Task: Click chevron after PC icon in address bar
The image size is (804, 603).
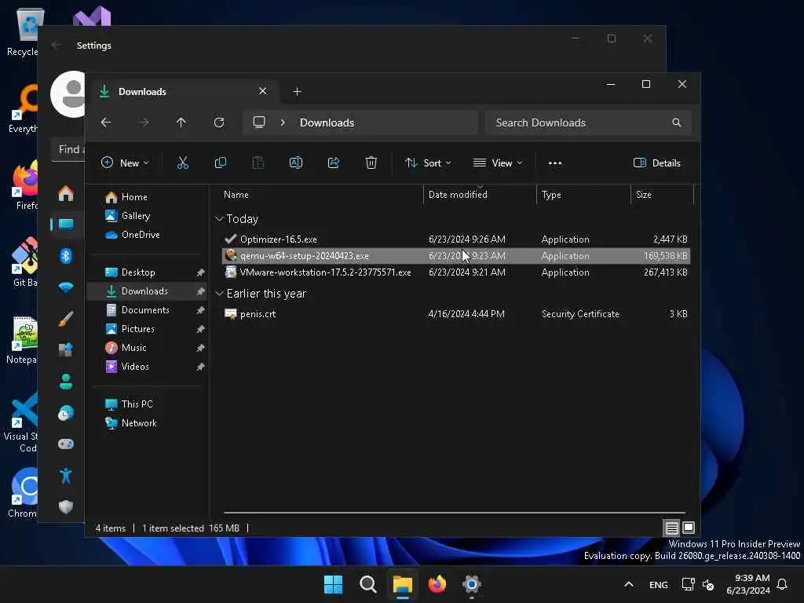Action: pyautogui.click(x=283, y=122)
